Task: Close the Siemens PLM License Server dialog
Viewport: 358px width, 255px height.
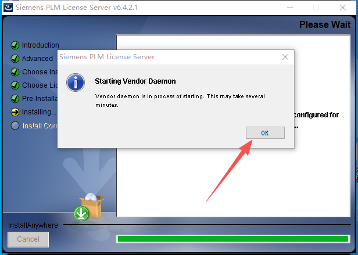Action: pos(285,57)
